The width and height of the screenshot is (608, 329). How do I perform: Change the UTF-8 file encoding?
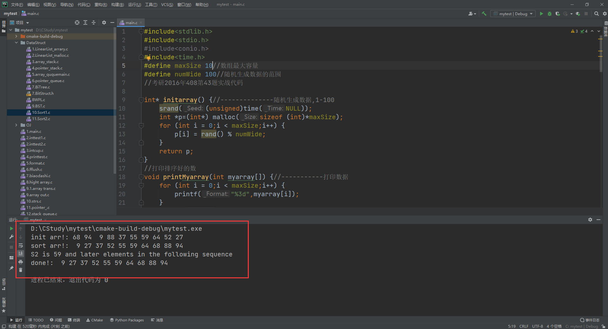click(x=538, y=326)
